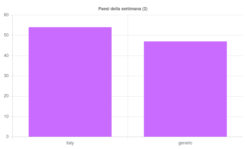Click the y-axis label 60
Image resolution: width=245 pixels, height=149 pixels.
pos(6,15)
